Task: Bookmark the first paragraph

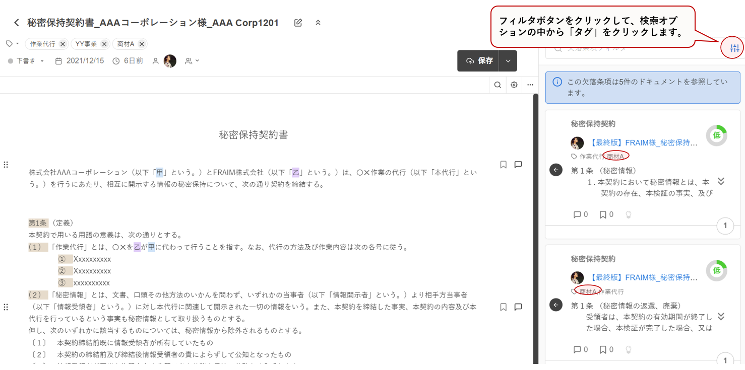Action: tap(503, 165)
